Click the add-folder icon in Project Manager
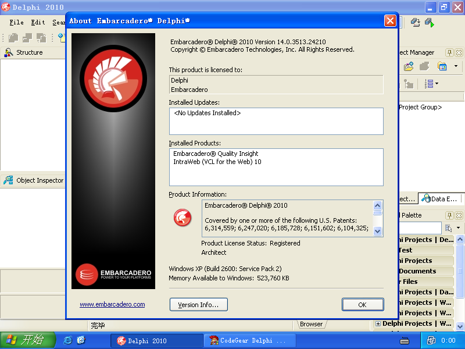Screen dimensions: 465x349 pos(409,67)
